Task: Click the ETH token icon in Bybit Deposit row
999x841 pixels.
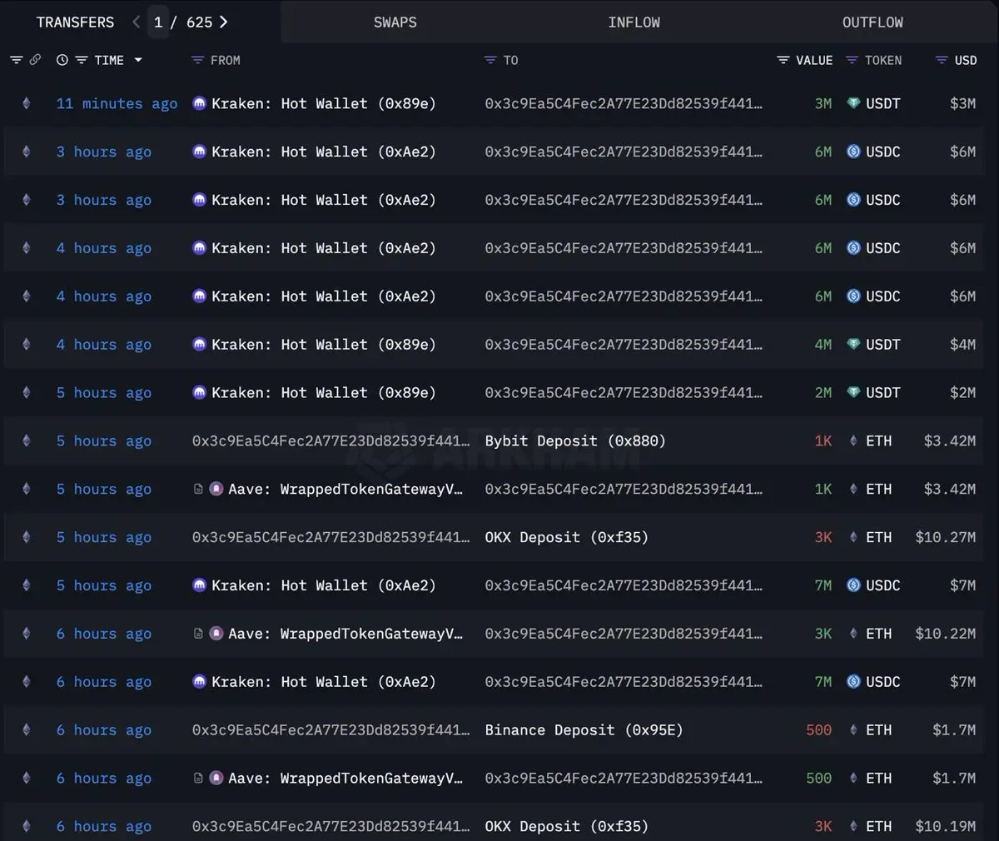Action: coord(853,440)
